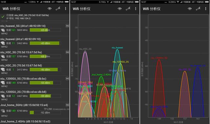Click the 5805 MHz frequency value
210x124 pixels.
click(x=22, y=30)
